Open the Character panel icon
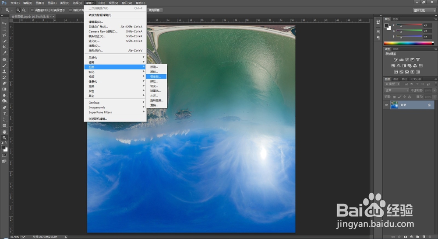Screen dimensions: 438x239 (x=378, y=31)
